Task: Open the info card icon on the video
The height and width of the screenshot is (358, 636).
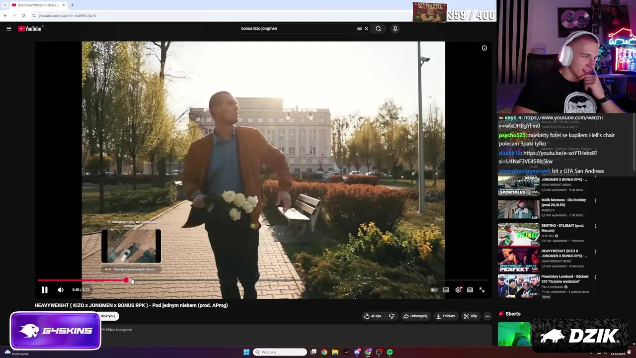Action: [x=484, y=48]
